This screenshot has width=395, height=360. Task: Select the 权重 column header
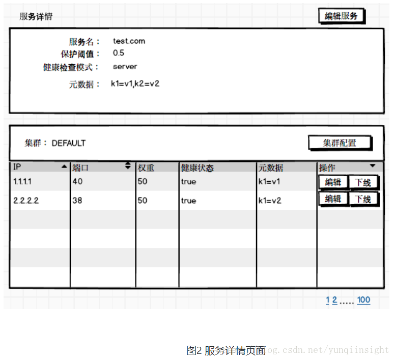click(x=146, y=168)
